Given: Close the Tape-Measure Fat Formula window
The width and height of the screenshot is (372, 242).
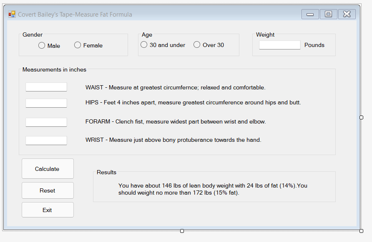Looking at the screenshot, I should 347,14.
